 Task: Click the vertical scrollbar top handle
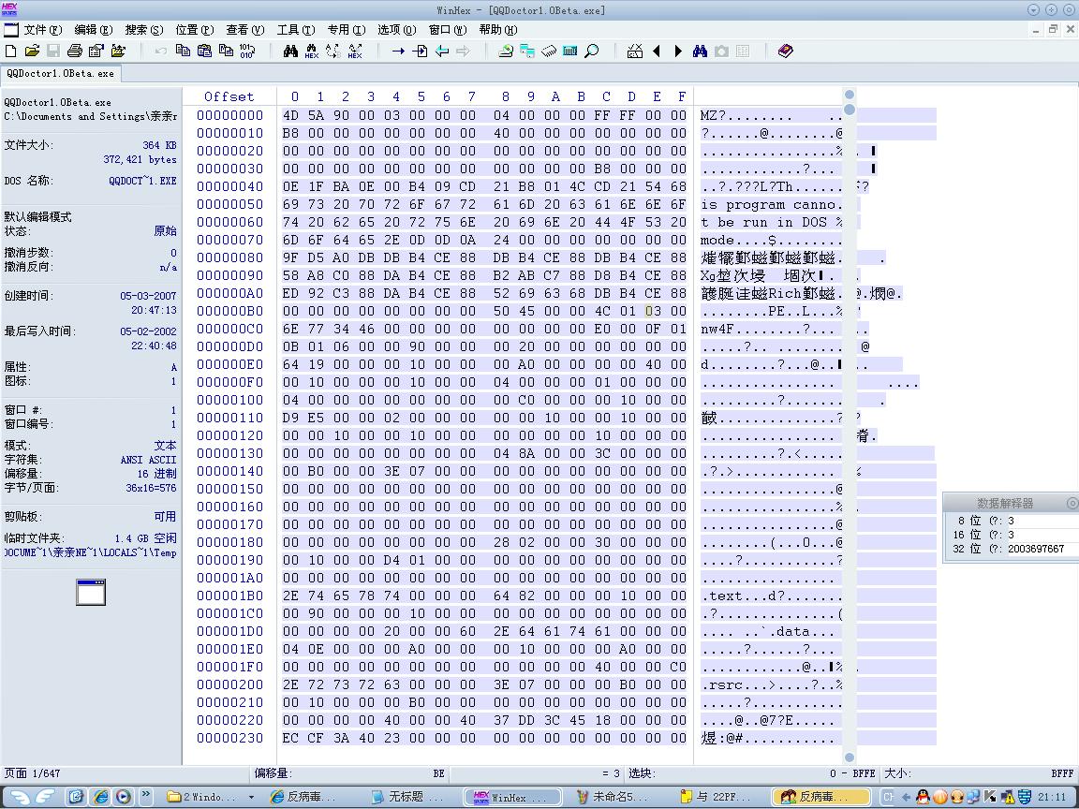[x=850, y=95]
